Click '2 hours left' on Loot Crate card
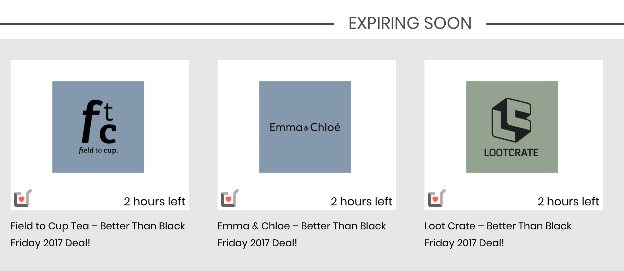Screen dimensions: 624x271 pos(568,201)
